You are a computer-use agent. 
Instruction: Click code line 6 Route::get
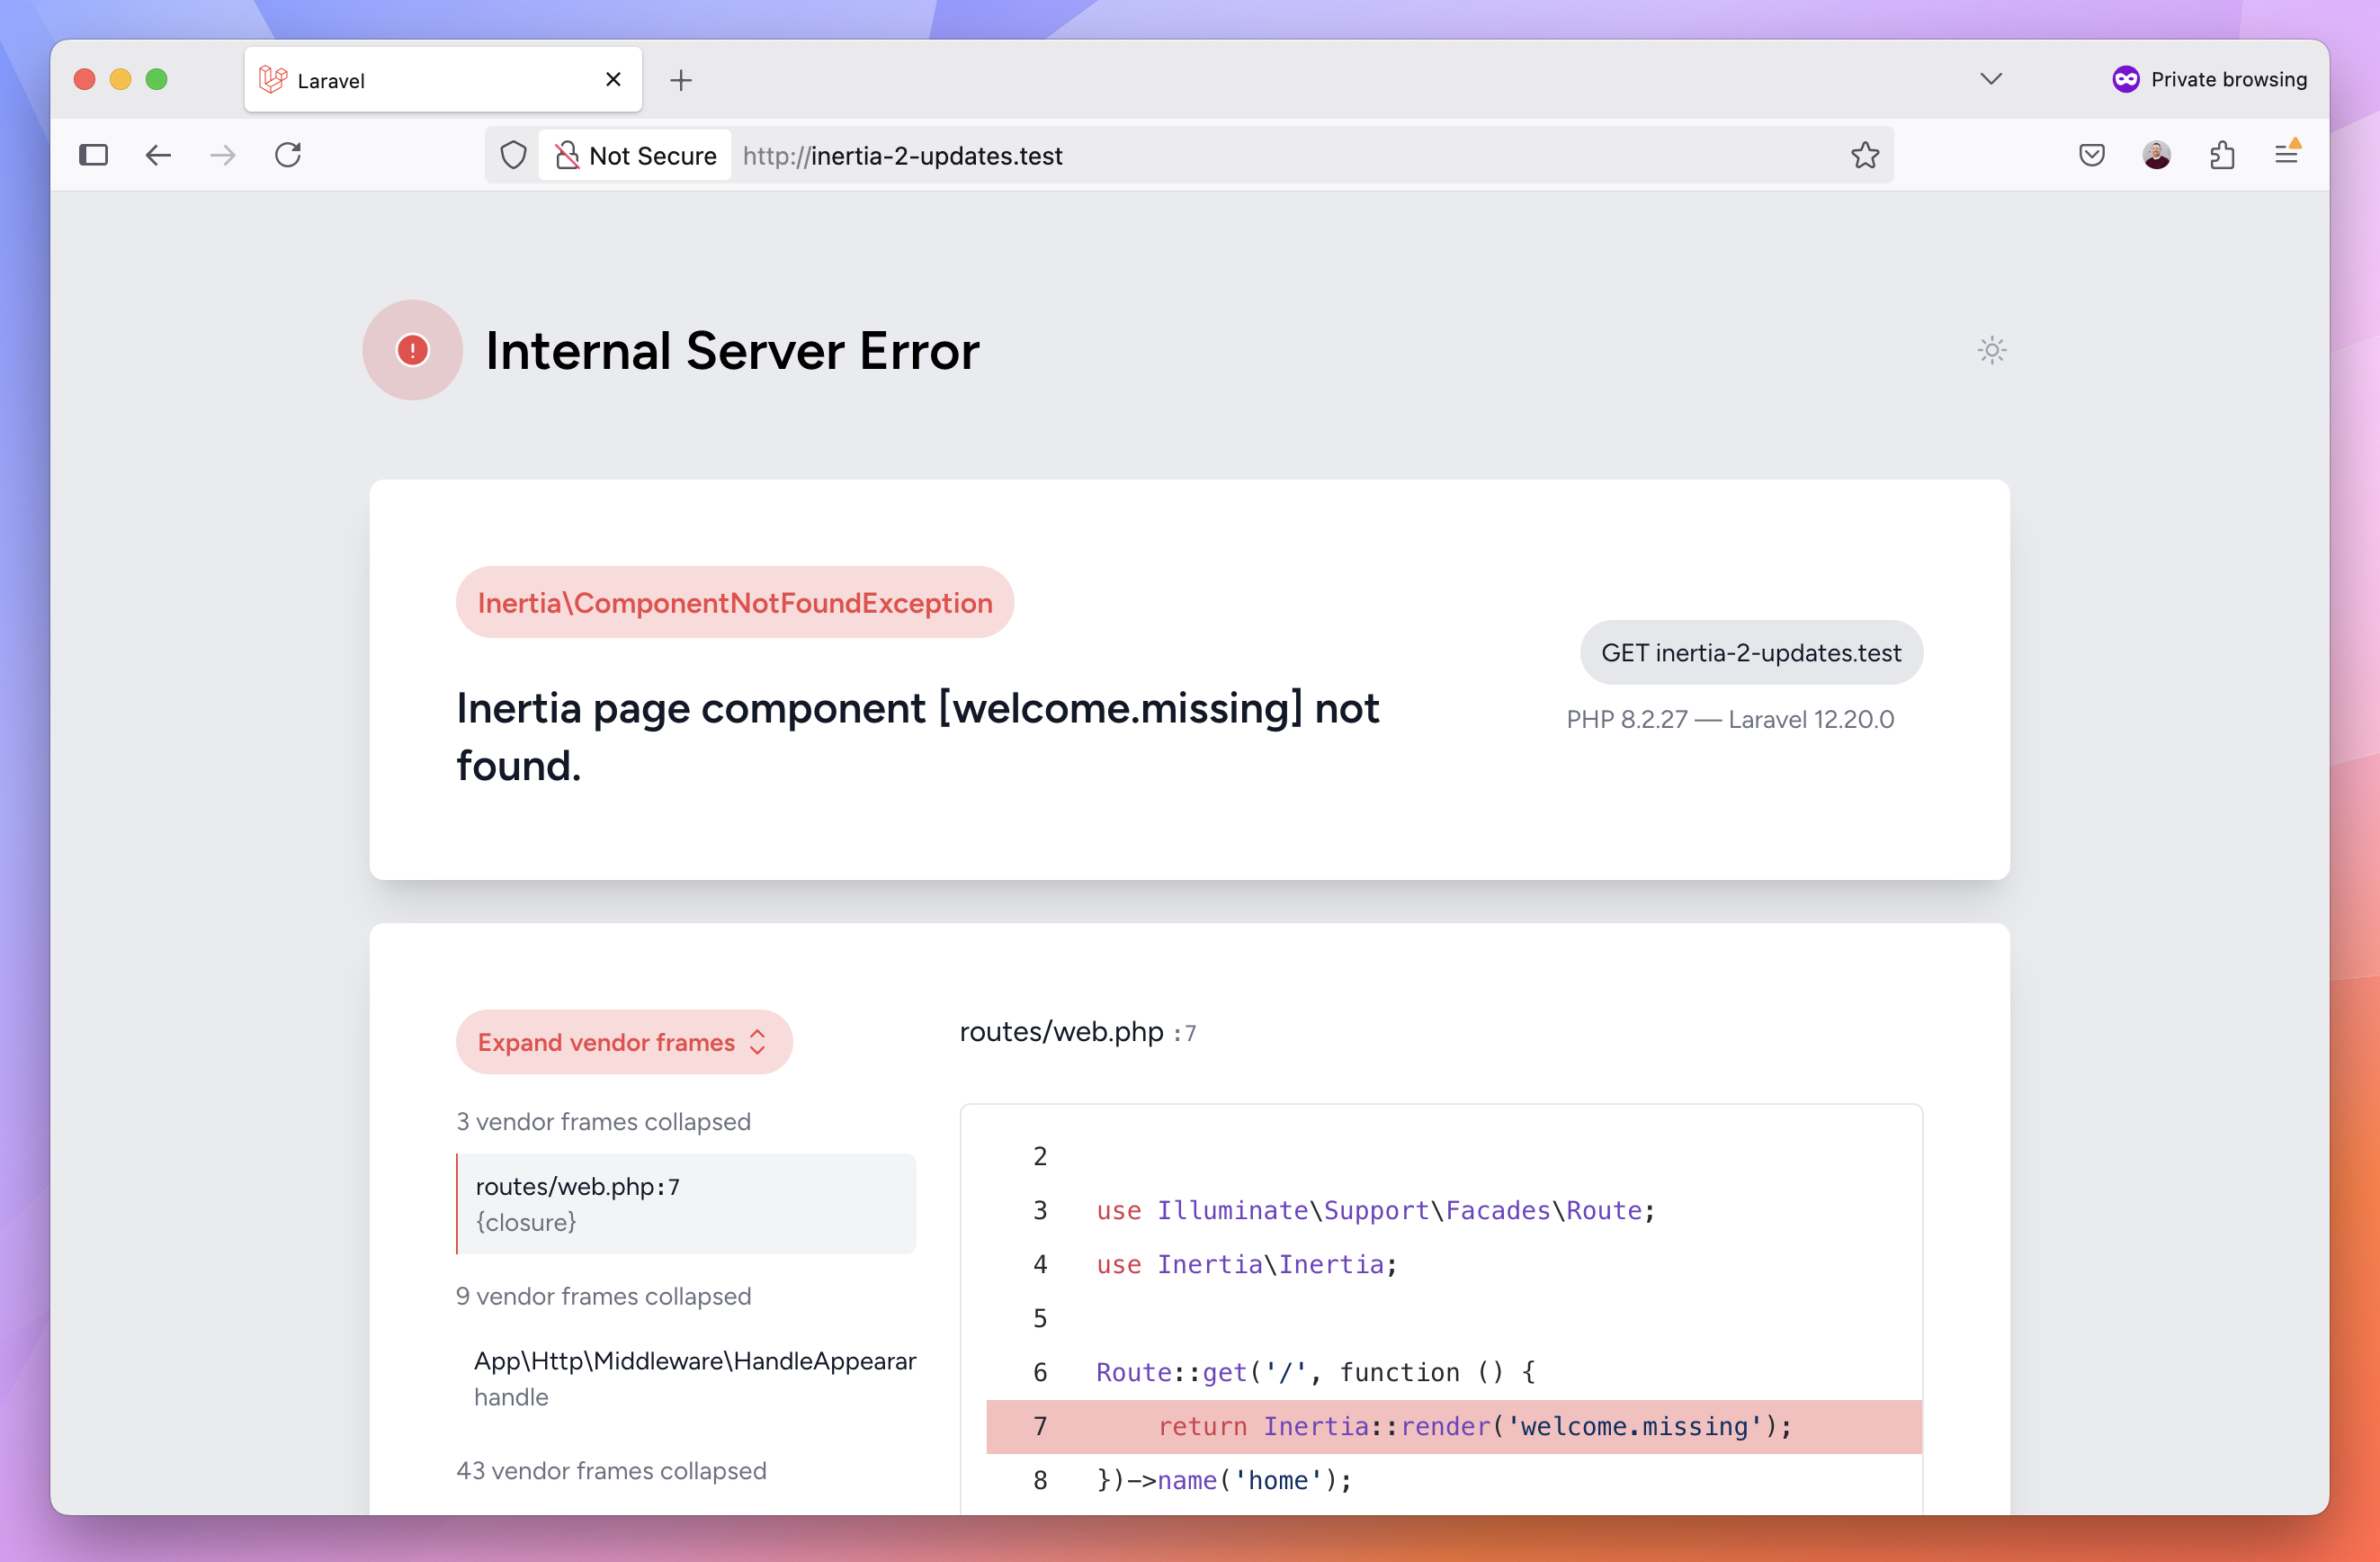coord(1315,1372)
